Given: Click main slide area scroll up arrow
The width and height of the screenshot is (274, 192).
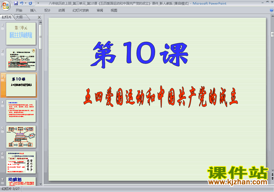Looking at the screenshot, I should click(272, 16).
